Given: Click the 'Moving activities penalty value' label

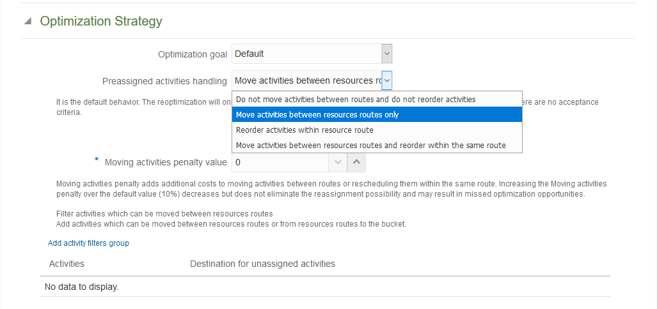Looking at the screenshot, I should pos(166,163).
